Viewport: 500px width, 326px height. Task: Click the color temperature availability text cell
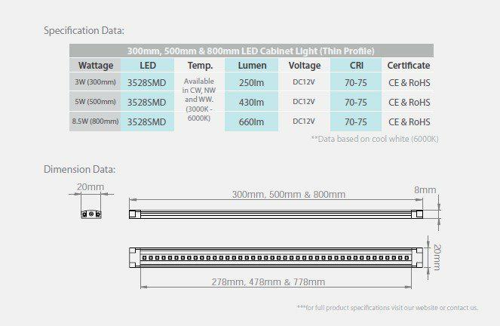coord(199,100)
